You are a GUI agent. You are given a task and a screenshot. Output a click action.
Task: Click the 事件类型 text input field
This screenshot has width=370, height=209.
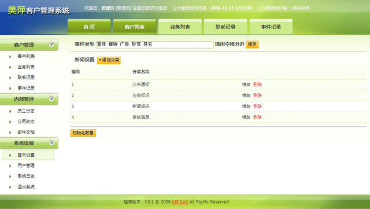coord(154,45)
